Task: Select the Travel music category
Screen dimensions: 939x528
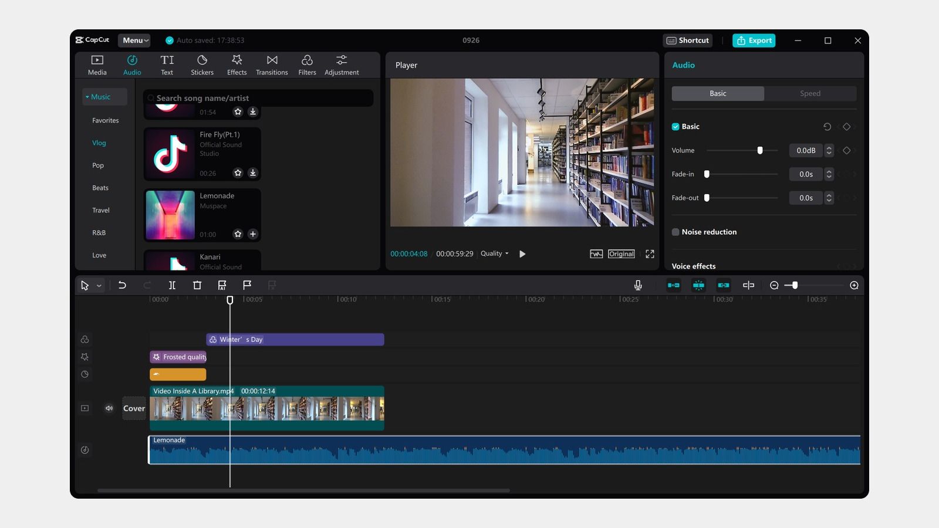Action: click(101, 211)
